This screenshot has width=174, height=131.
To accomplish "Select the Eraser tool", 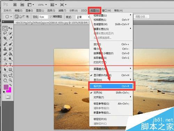I will (5, 54).
